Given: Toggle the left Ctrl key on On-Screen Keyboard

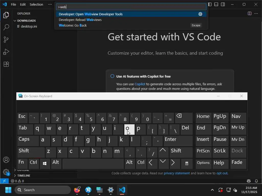Looking at the screenshot, I should 34,164.
